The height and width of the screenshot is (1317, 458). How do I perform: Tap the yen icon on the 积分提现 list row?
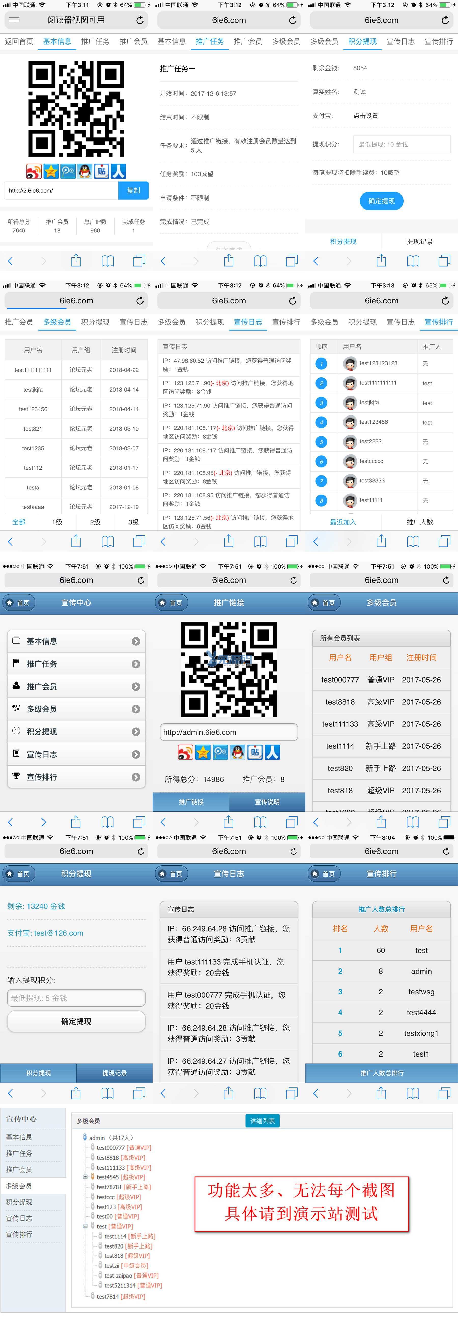pyautogui.click(x=16, y=731)
